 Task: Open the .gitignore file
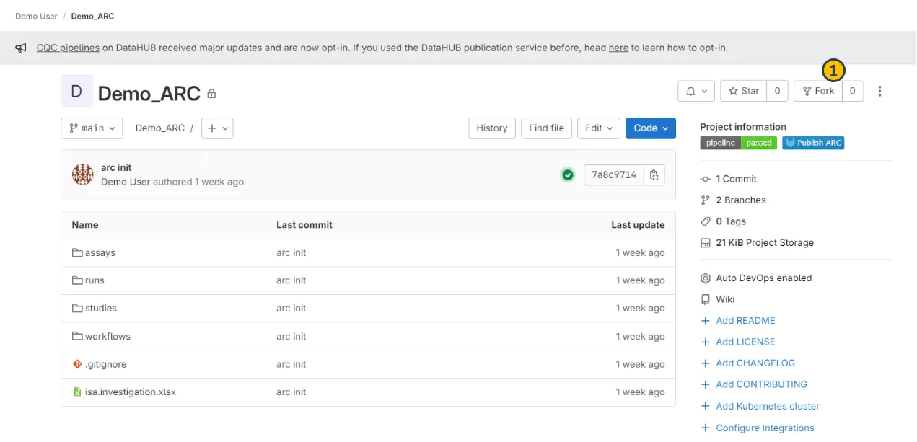click(105, 364)
